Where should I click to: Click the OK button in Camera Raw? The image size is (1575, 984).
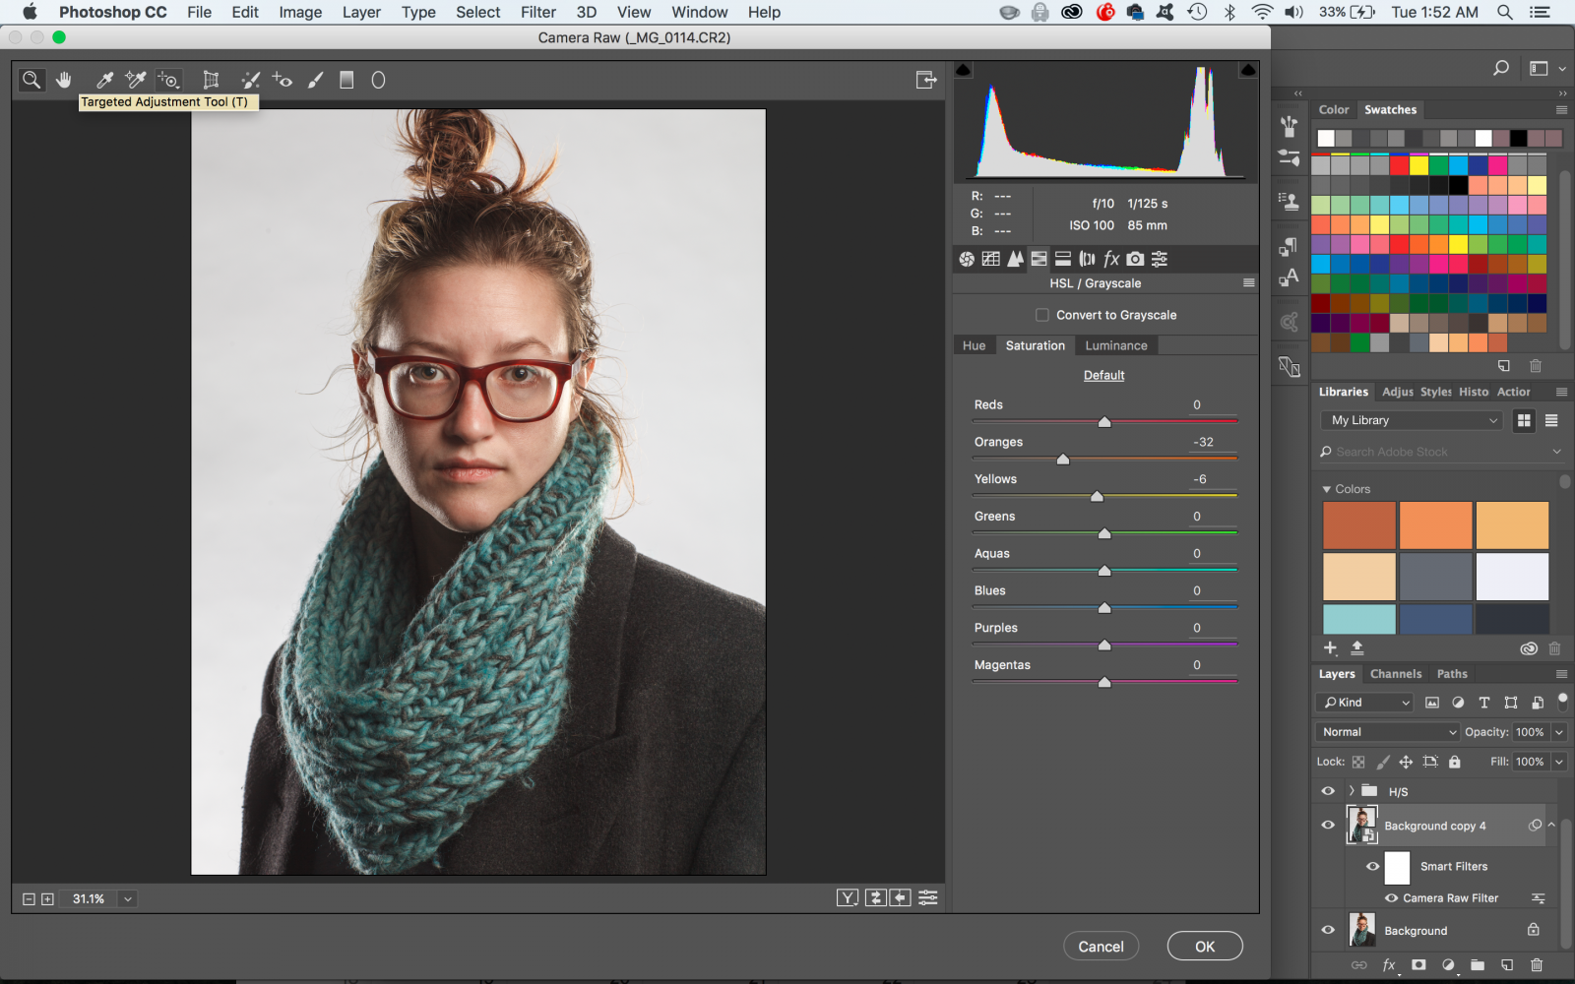[x=1204, y=946]
